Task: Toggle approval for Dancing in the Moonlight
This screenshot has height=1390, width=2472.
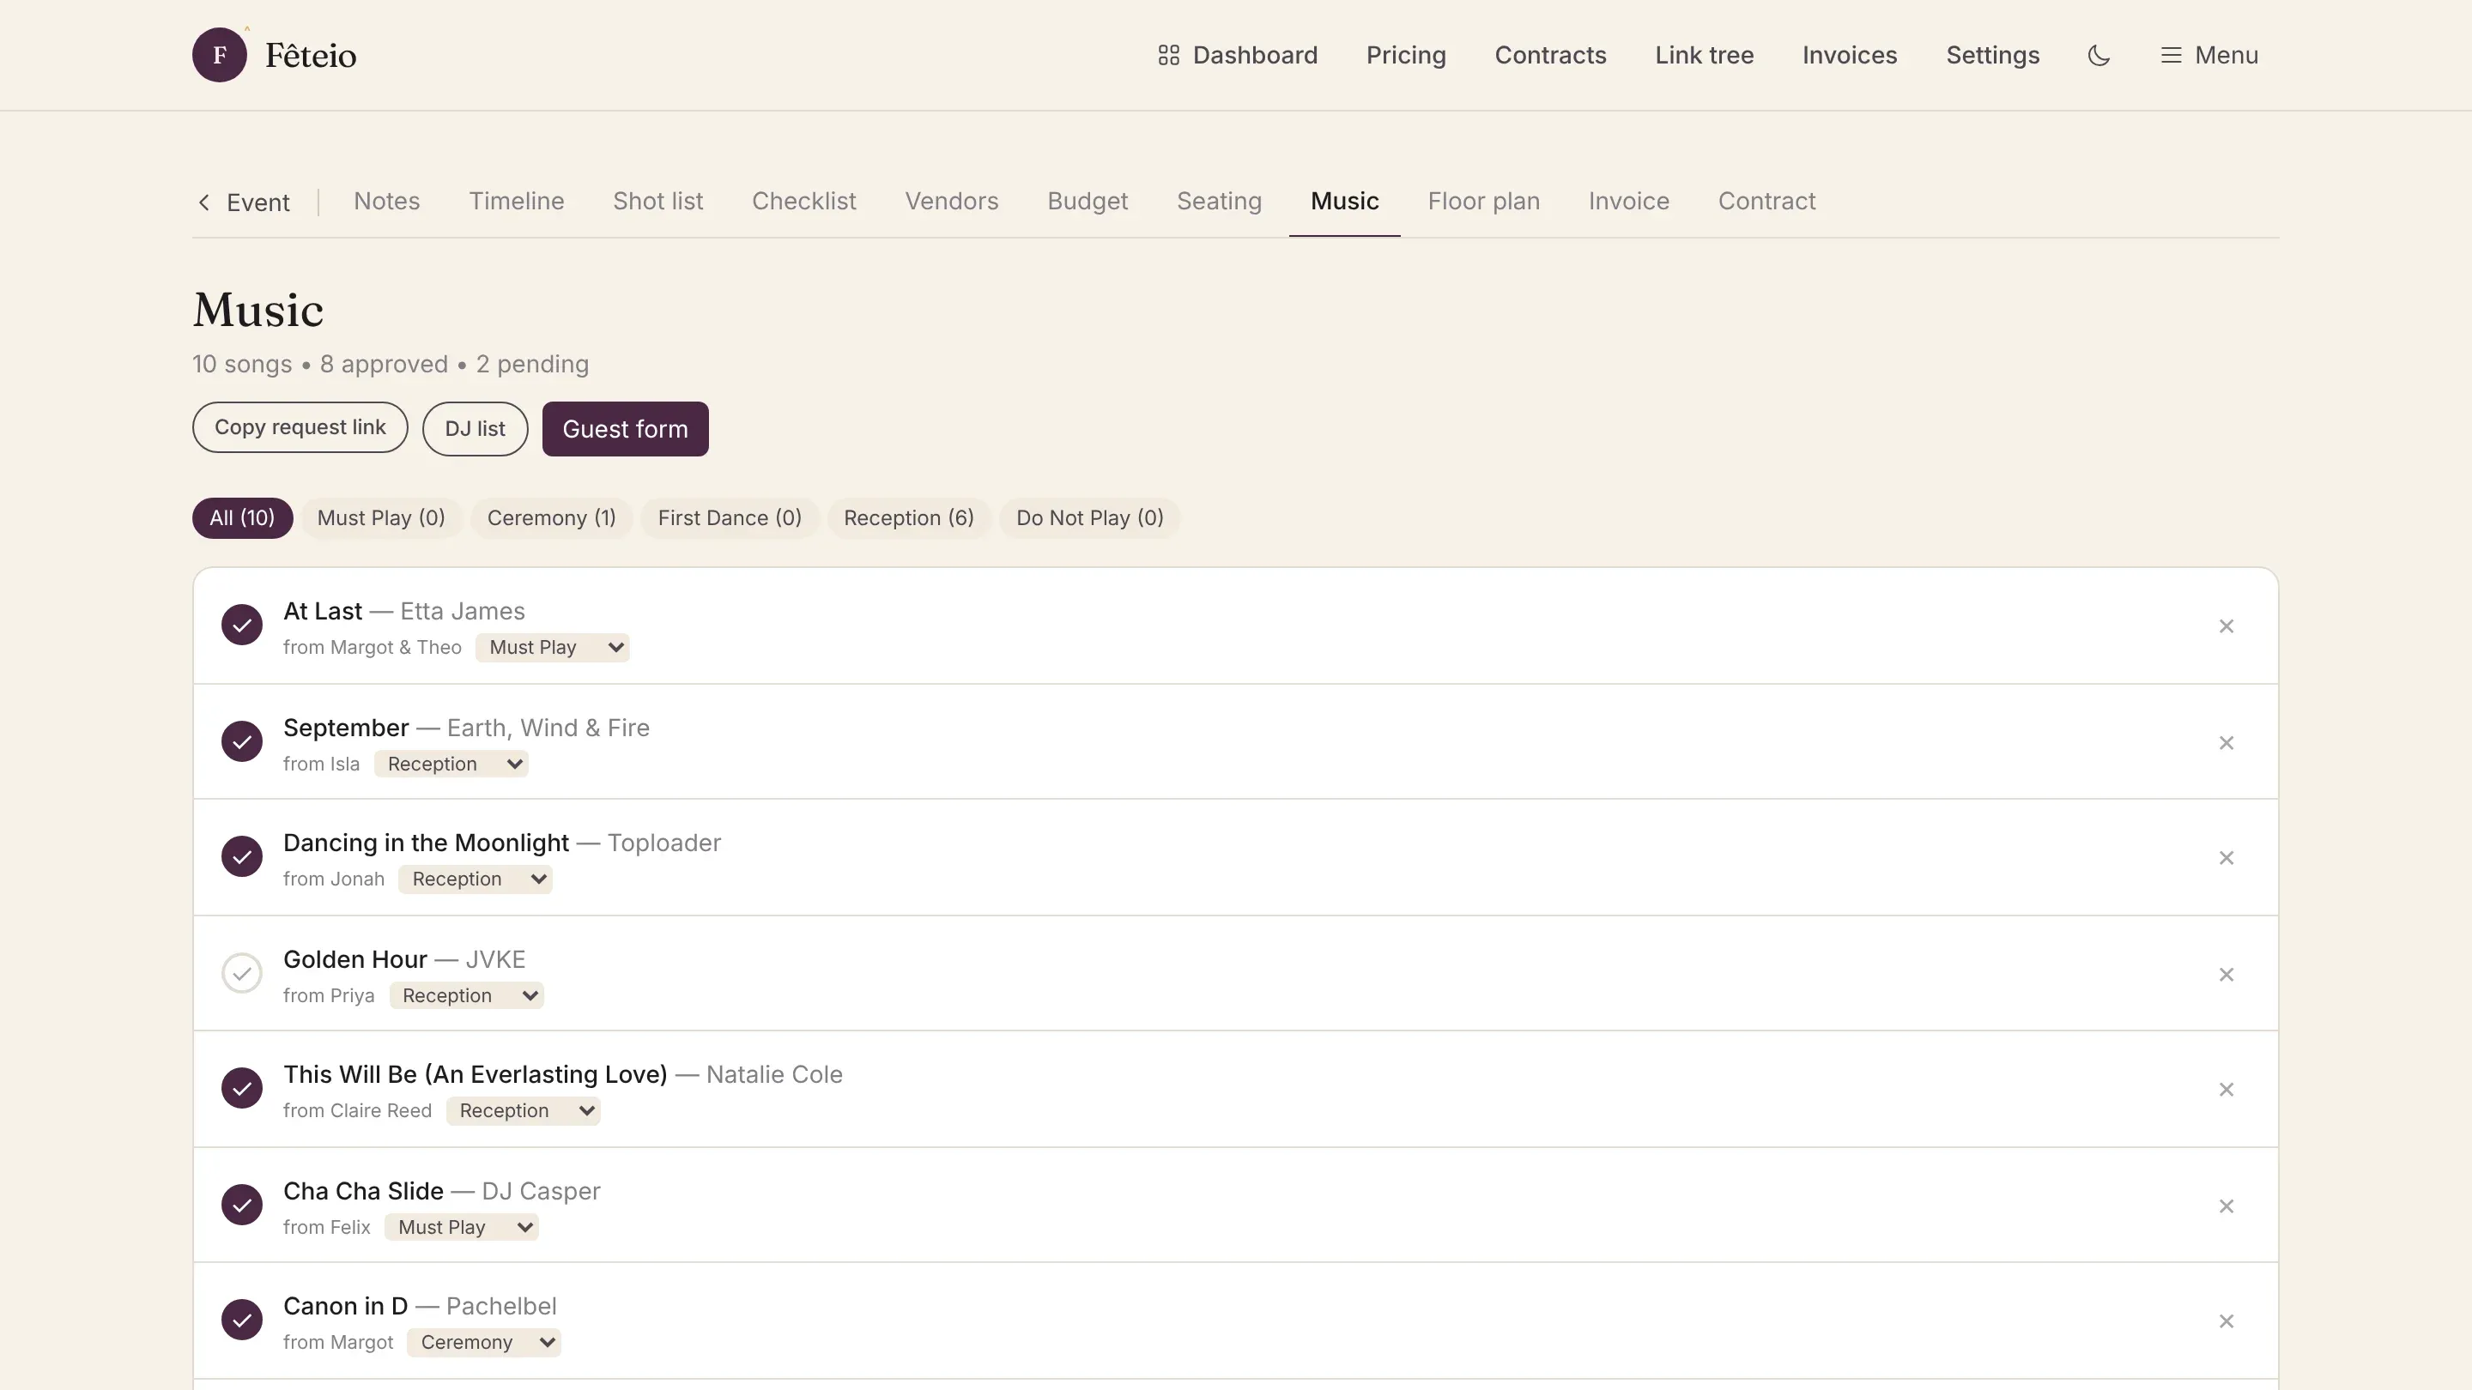Action: coord(242,856)
